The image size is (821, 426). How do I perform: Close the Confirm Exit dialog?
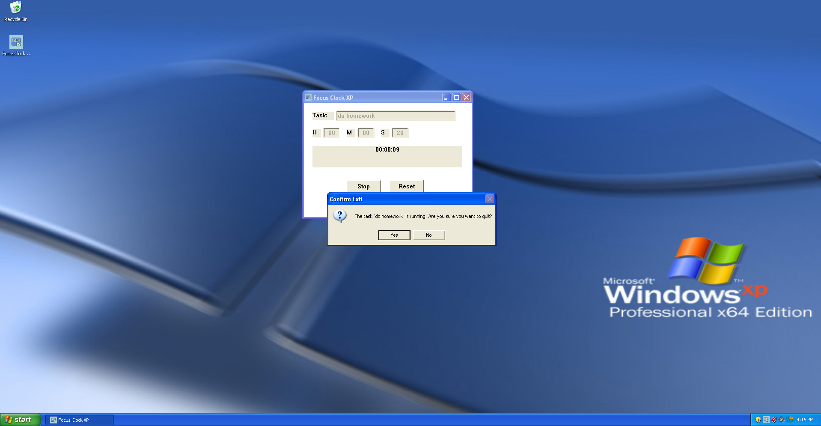(490, 199)
